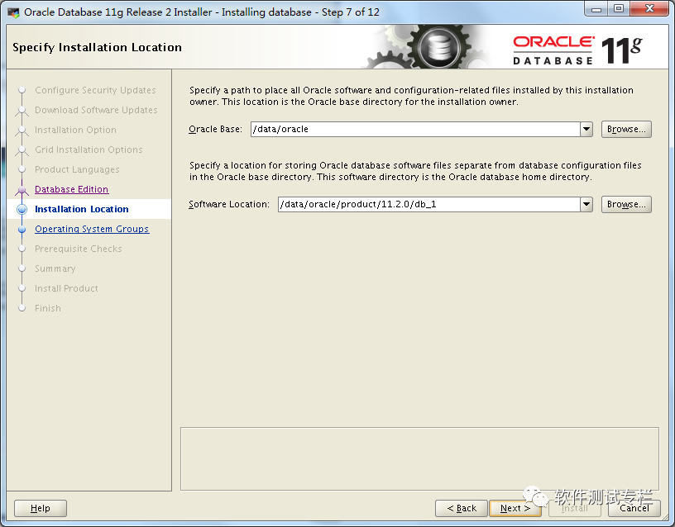Image resolution: width=675 pixels, height=527 pixels.
Task: Click the Install Product step text
Action: (66, 288)
